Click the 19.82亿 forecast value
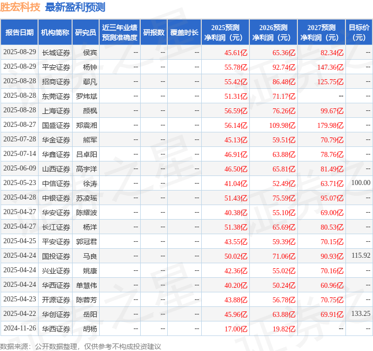 point(284,329)
